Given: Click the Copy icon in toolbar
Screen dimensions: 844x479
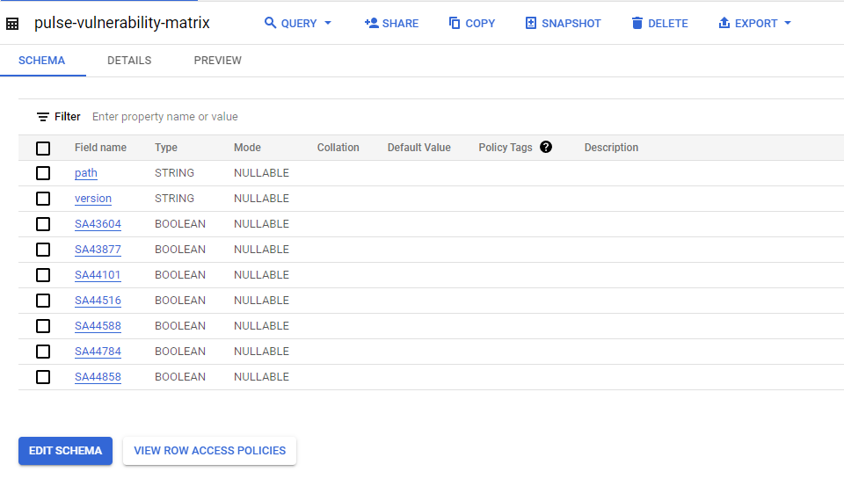Looking at the screenshot, I should click(455, 23).
